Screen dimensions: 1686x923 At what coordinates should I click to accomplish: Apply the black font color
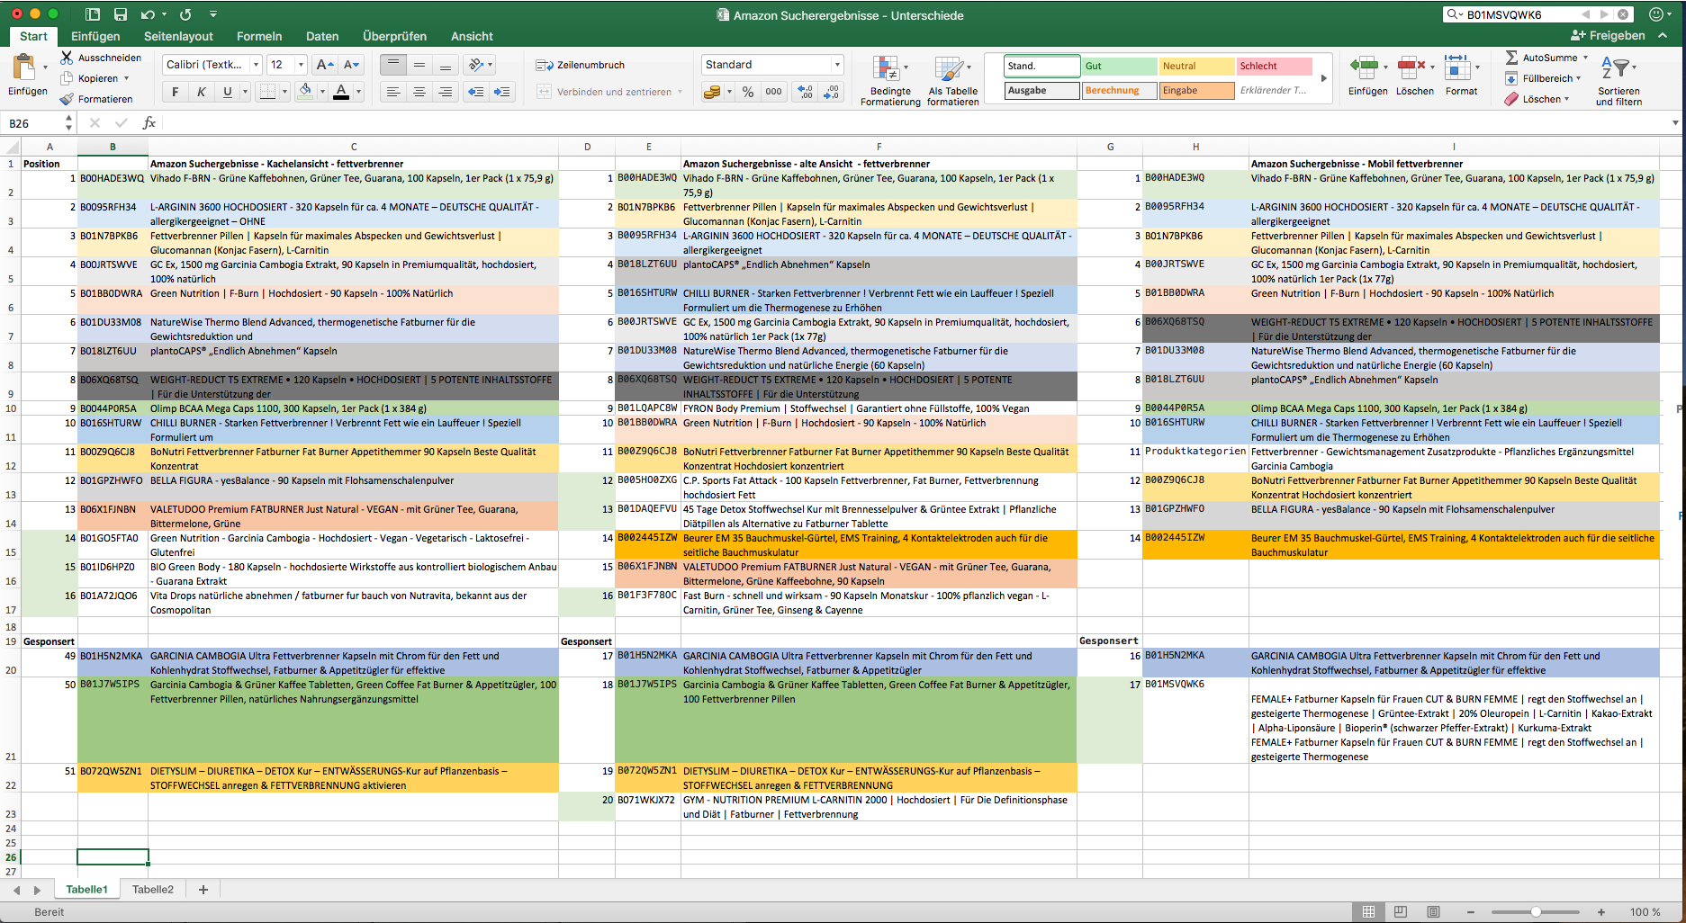(341, 92)
